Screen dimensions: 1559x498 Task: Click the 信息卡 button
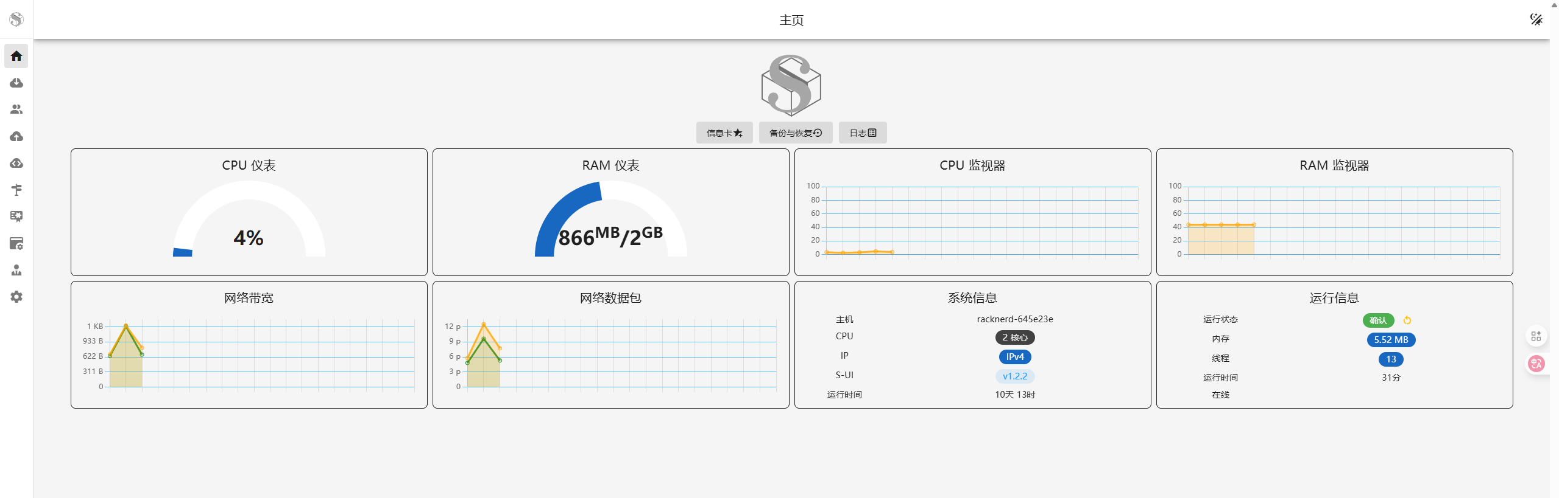click(x=724, y=133)
